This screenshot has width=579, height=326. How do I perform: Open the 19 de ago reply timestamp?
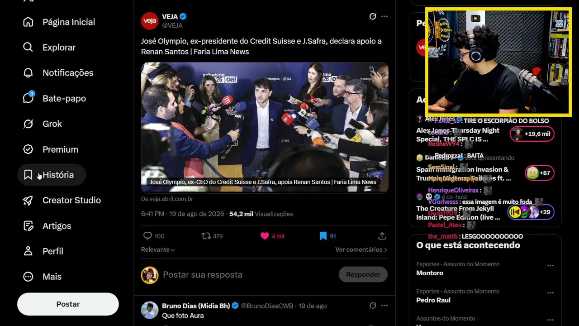point(313,306)
